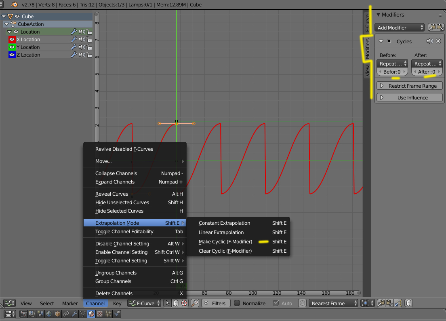The width and height of the screenshot is (446, 321).
Task: Switch to the F-Curve side tab
Action: [x=367, y=23]
